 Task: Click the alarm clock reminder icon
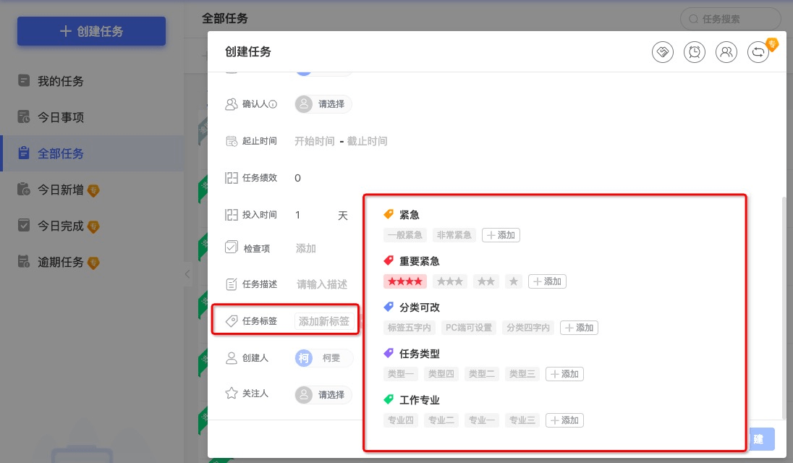click(x=695, y=52)
